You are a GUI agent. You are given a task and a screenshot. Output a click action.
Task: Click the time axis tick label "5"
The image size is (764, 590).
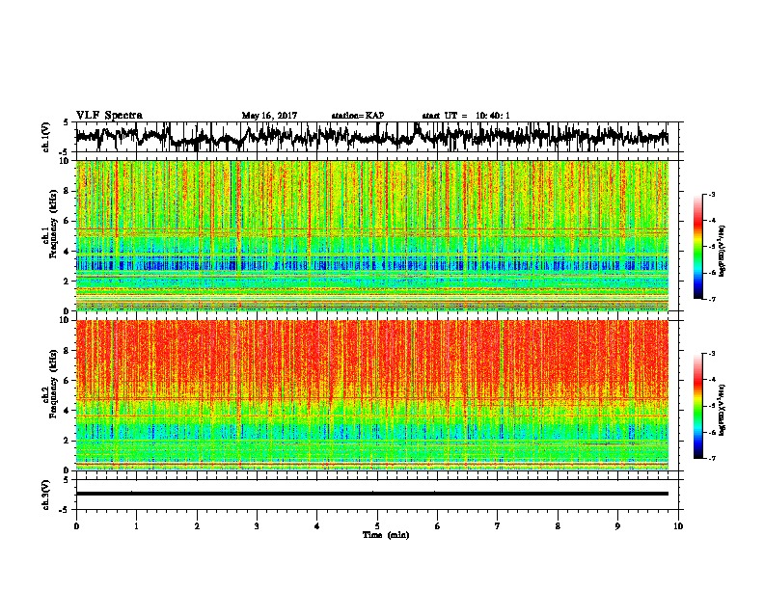pyautogui.click(x=377, y=526)
